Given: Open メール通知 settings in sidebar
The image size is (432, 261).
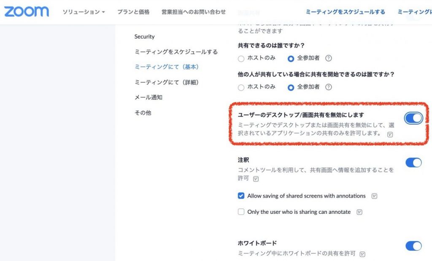Looking at the screenshot, I should [x=148, y=97].
